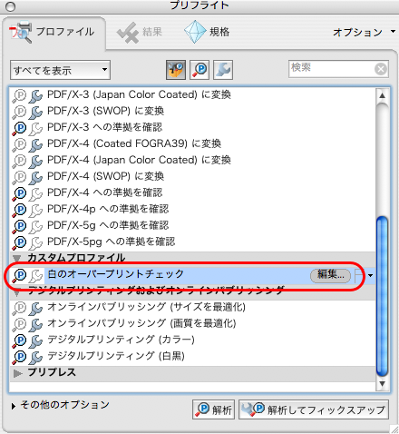Click wrench icon of PDF/X-3 (SWOP) に変換
This screenshot has height=434, width=399.
click(35, 112)
